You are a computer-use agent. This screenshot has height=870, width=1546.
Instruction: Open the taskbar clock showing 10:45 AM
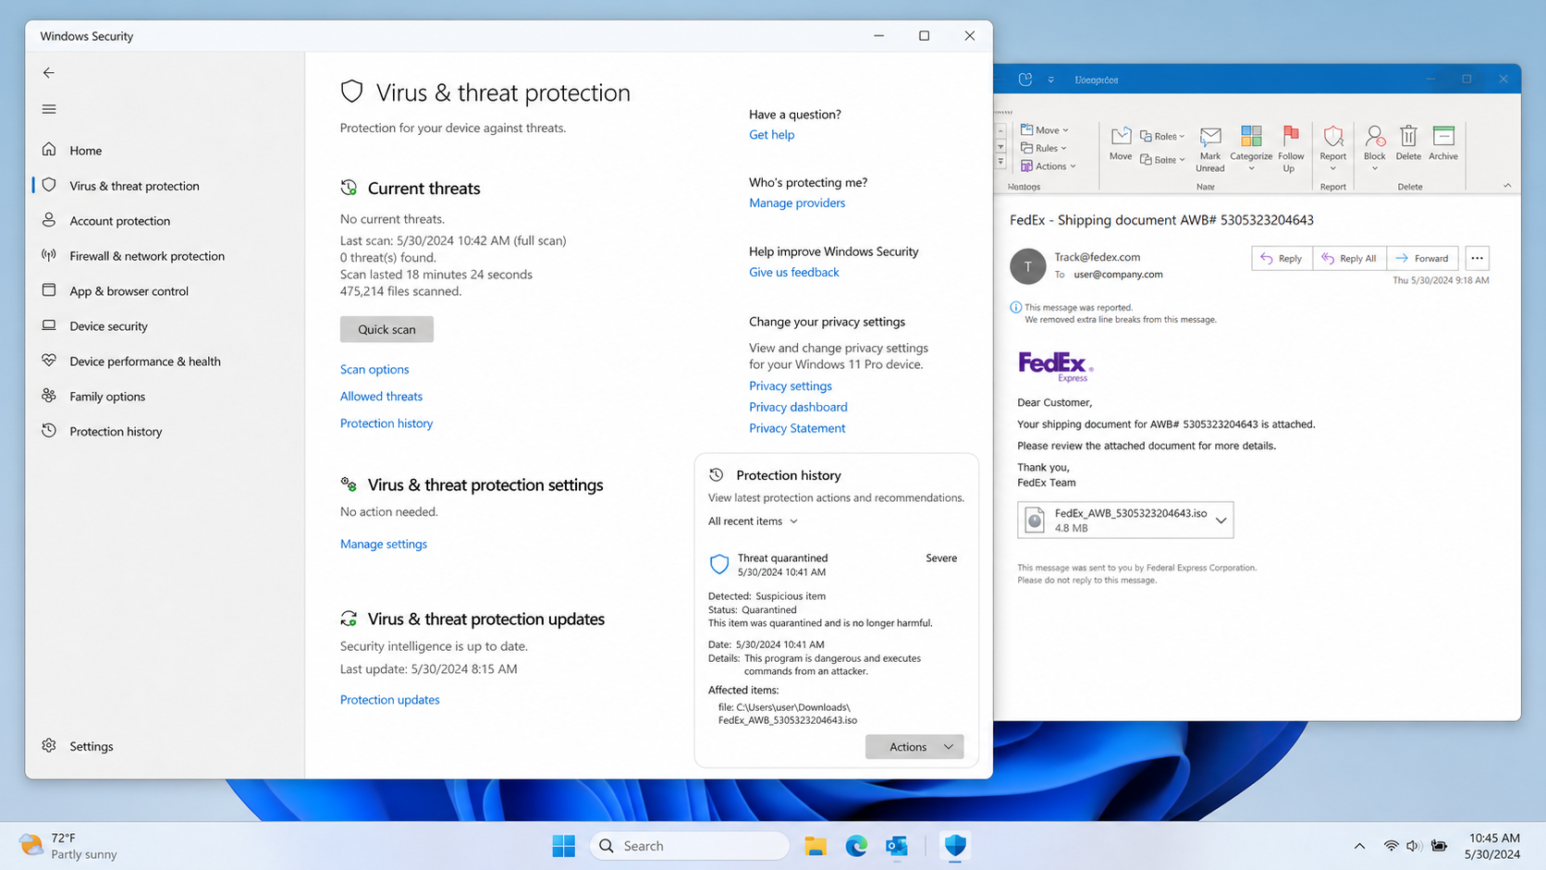click(1493, 845)
